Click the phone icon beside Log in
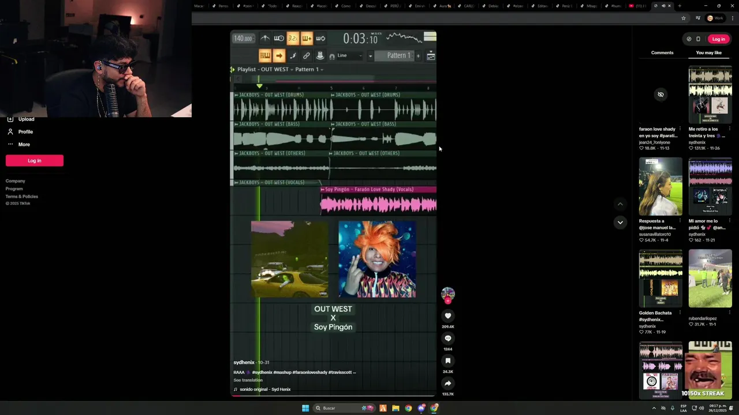Screen dimensions: 739x415 (x=698, y=39)
